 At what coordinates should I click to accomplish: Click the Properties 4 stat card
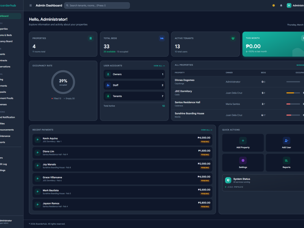(x=63, y=44)
